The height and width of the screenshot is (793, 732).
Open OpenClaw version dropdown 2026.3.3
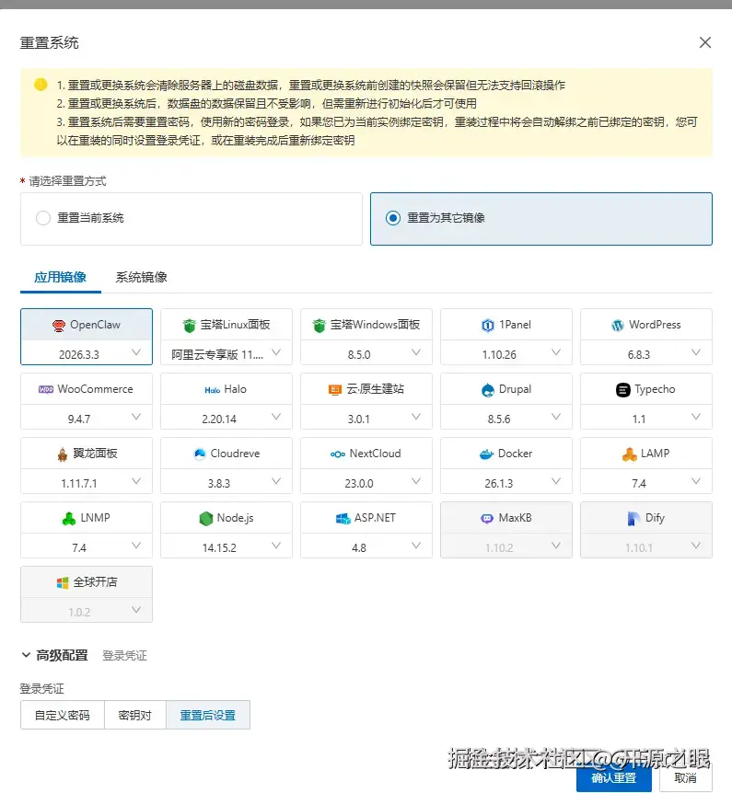pos(86,353)
